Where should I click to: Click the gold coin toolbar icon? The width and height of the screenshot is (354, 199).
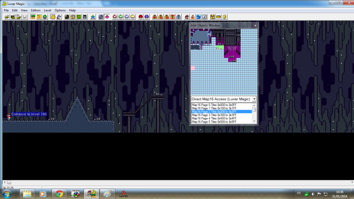224,17
